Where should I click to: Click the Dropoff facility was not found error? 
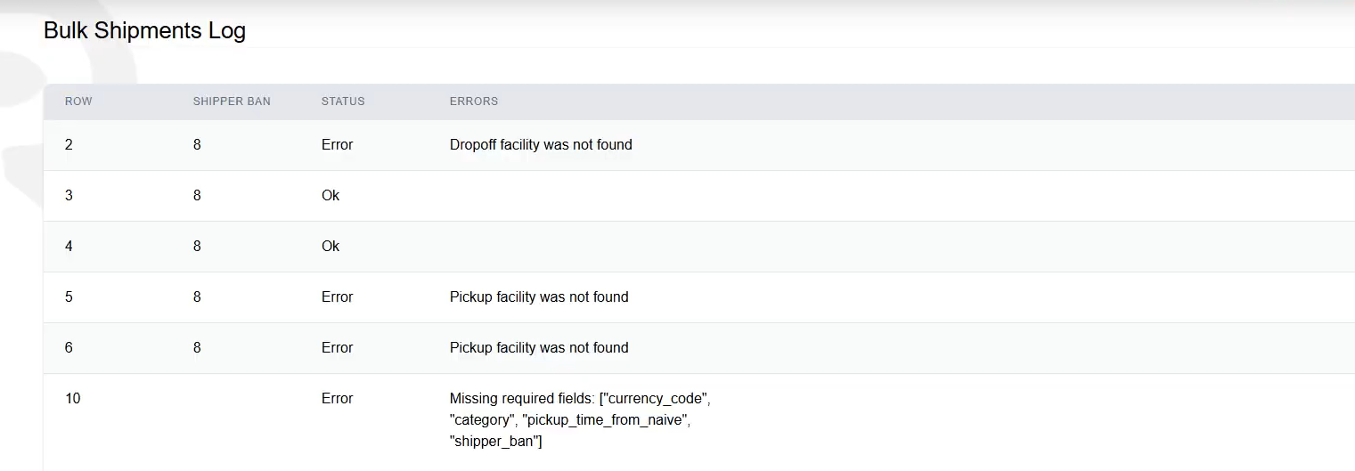[541, 144]
